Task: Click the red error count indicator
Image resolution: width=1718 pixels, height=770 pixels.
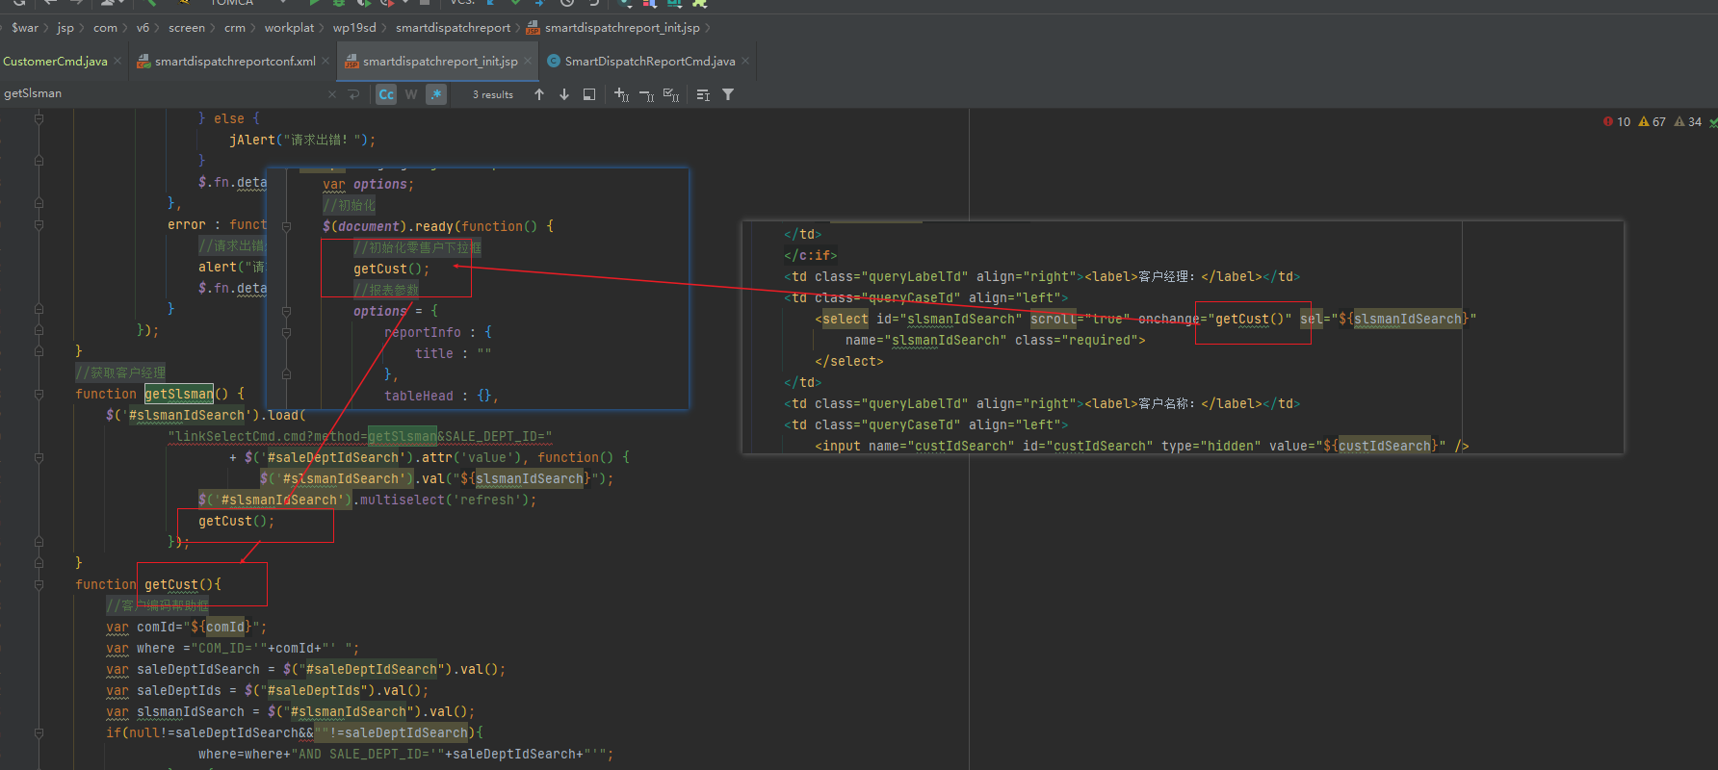Action: coord(1617,122)
